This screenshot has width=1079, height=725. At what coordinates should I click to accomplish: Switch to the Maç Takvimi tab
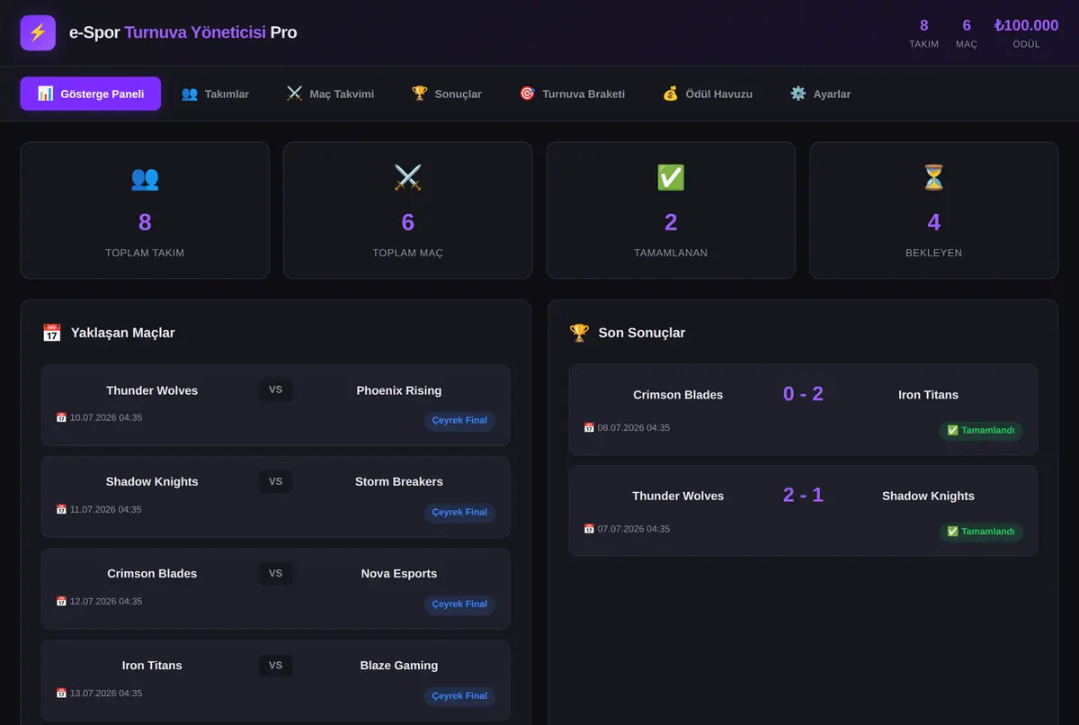tap(330, 94)
